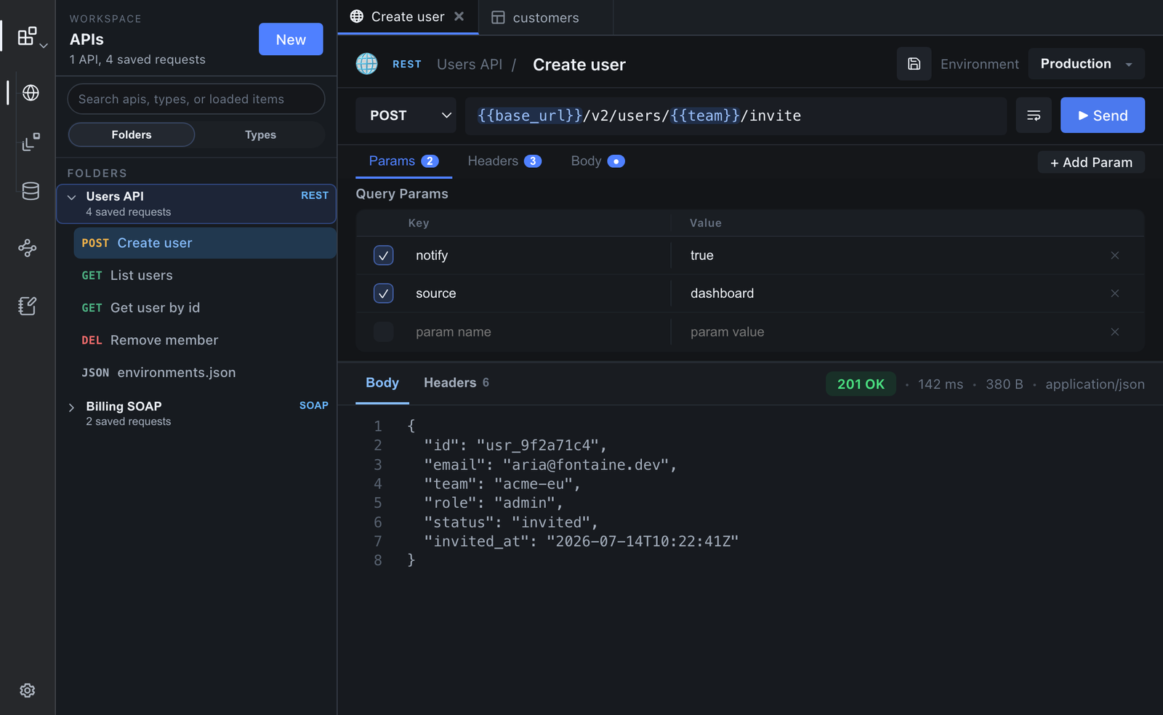Click the wrap URL options icon
Viewport: 1163px width, 715px height.
1034,116
